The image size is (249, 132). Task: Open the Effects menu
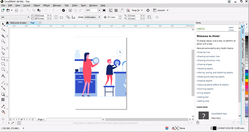point(46,5)
